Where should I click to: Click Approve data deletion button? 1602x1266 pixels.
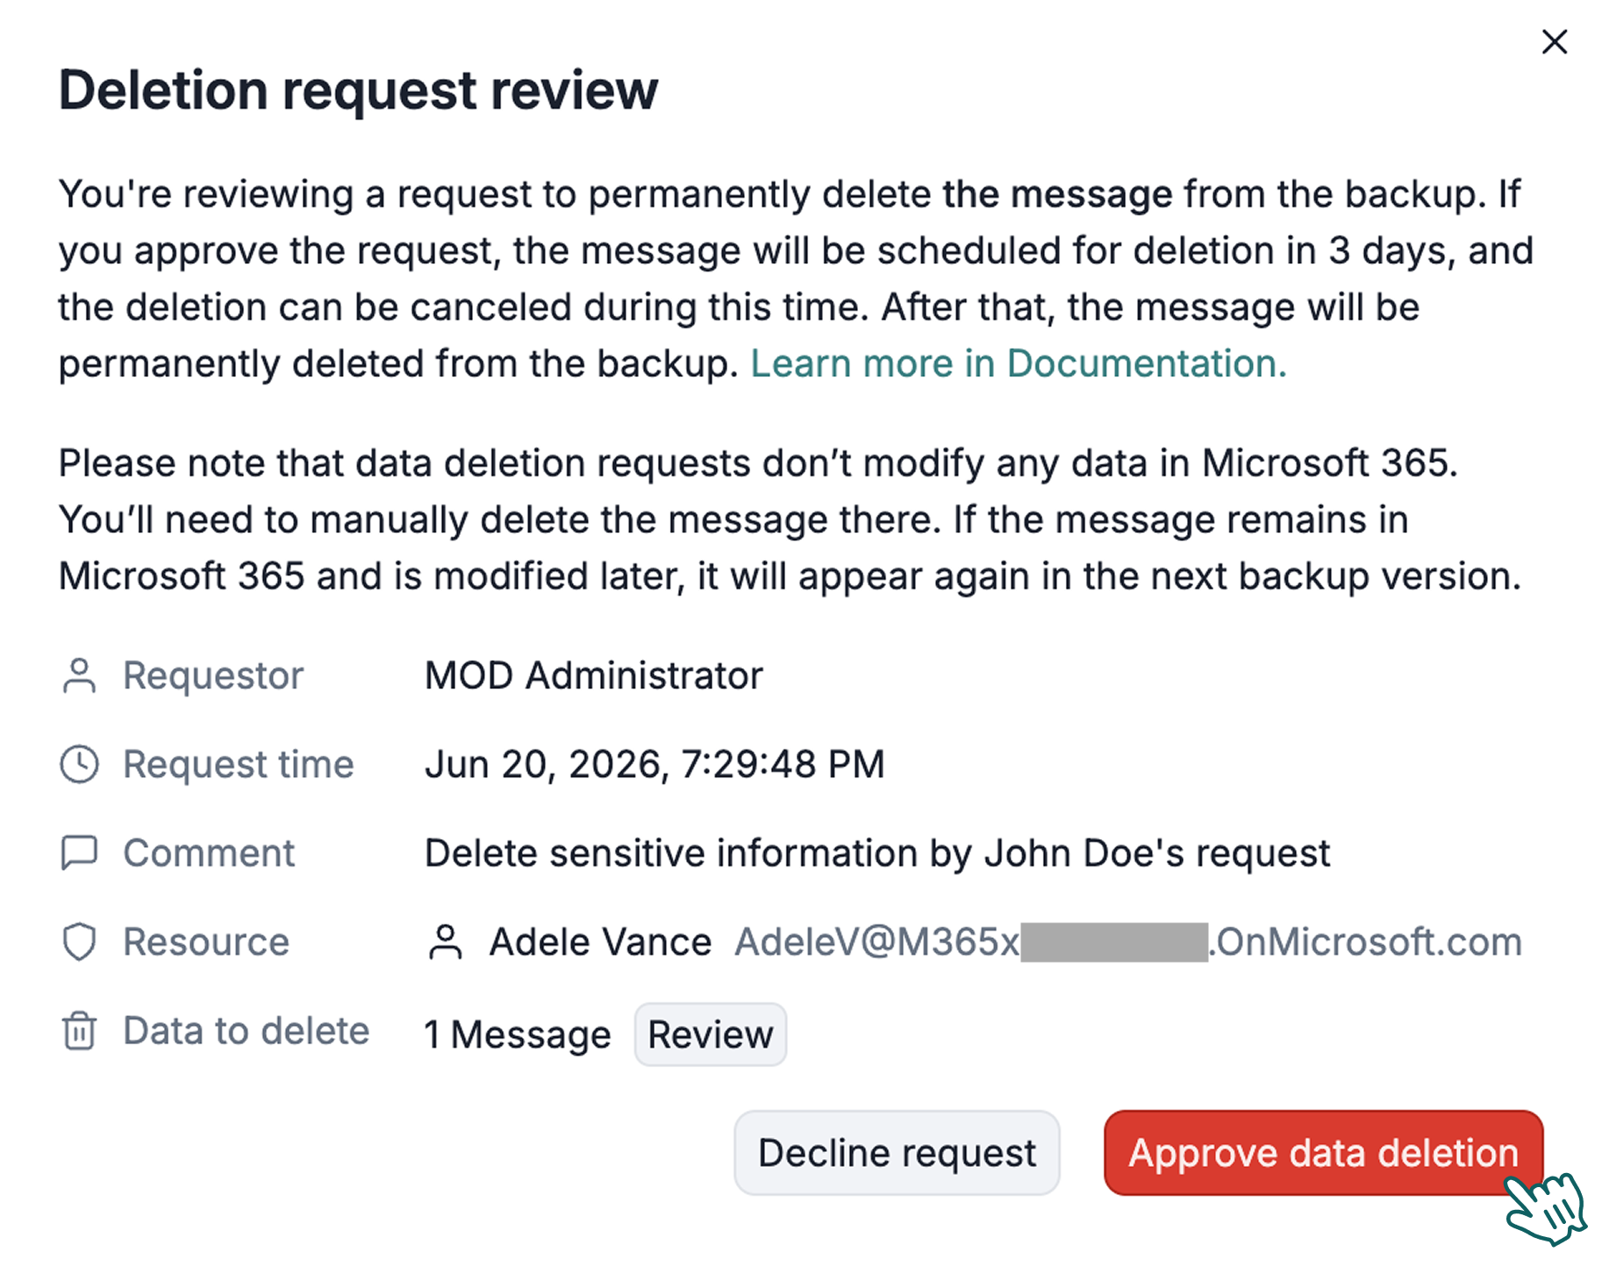[1323, 1153]
